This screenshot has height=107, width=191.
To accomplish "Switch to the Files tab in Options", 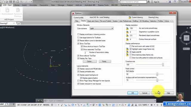I will [77, 21].
